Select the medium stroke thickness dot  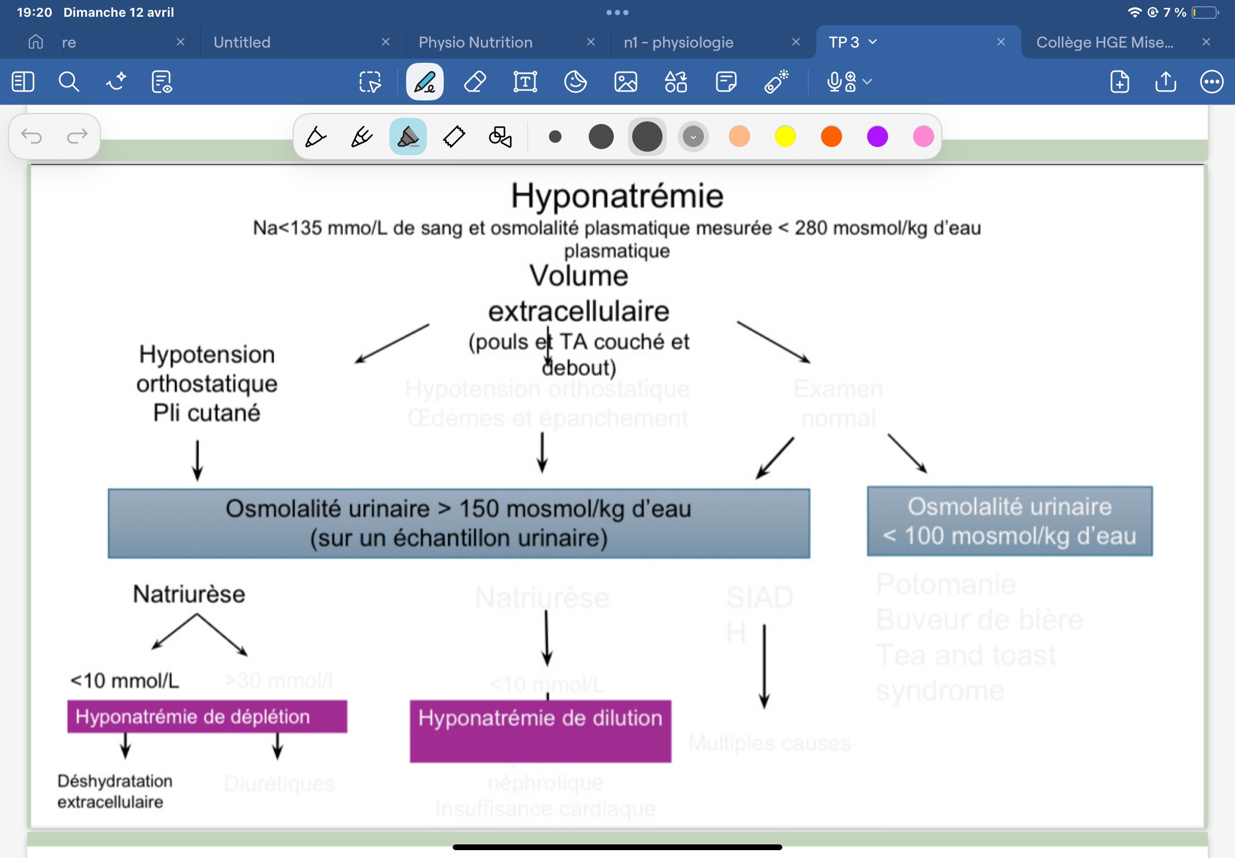(601, 137)
